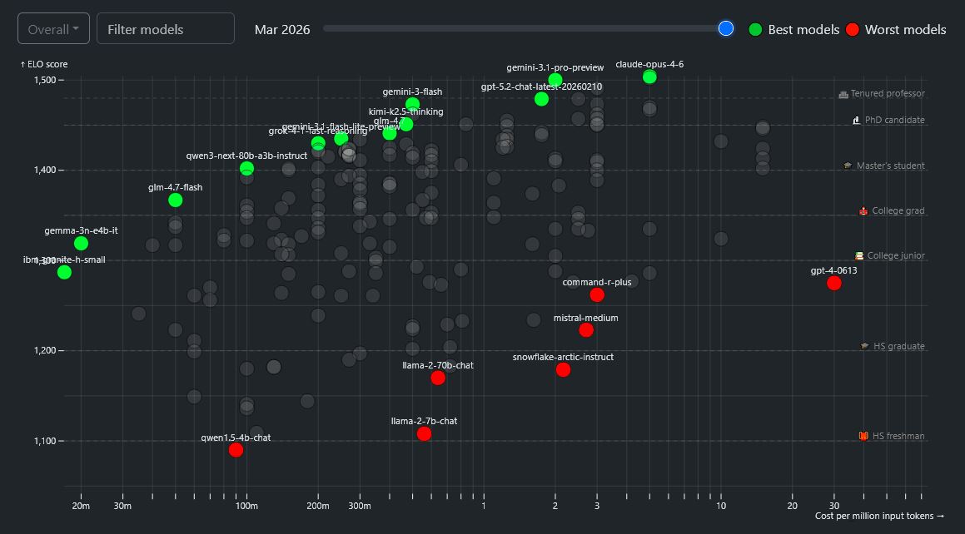Viewport: 965px width, 534px height.
Task: Select the gemma-3n-e4b-it data point
Action: click(x=82, y=244)
